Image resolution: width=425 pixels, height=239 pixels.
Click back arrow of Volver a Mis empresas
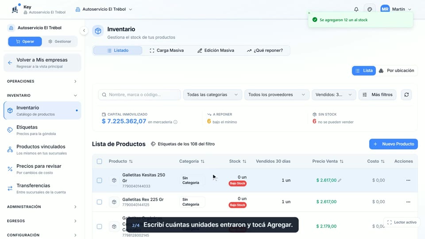point(10,63)
